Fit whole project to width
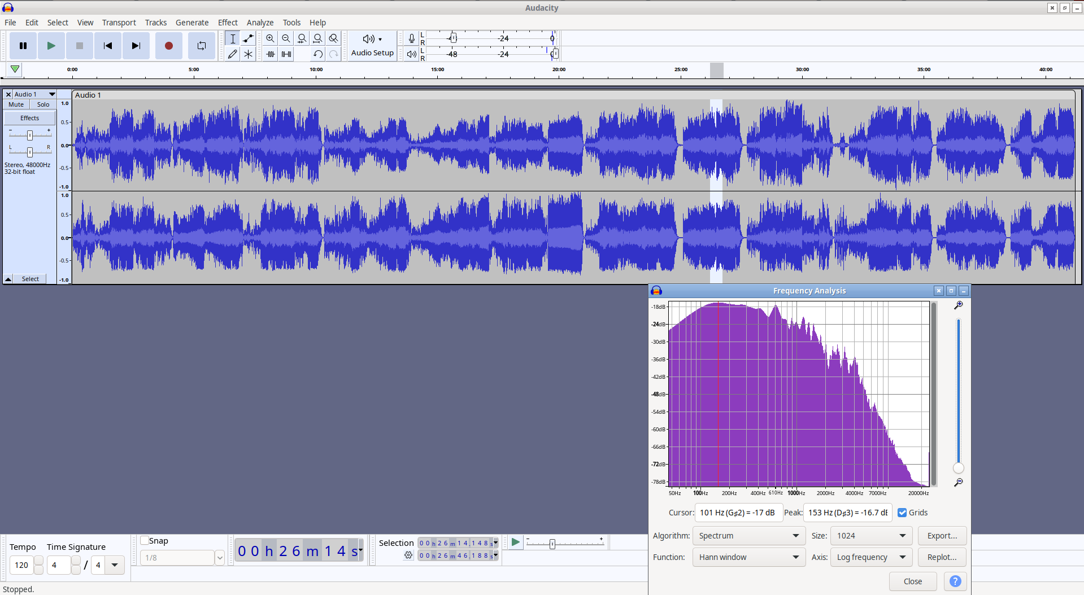Viewport: 1084px width, 595px height. [x=318, y=38]
